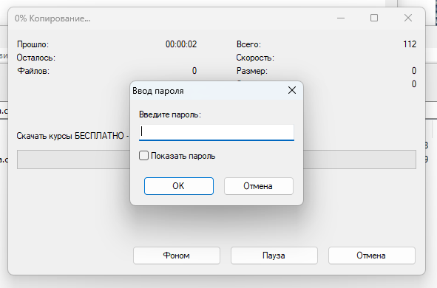Click the copy progress bar
The width and height of the screenshot is (437, 288).
(217, 160)
